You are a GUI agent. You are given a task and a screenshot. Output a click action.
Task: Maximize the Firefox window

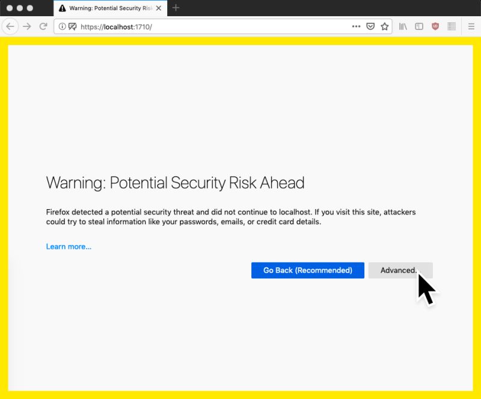click(x=29, y=8)
